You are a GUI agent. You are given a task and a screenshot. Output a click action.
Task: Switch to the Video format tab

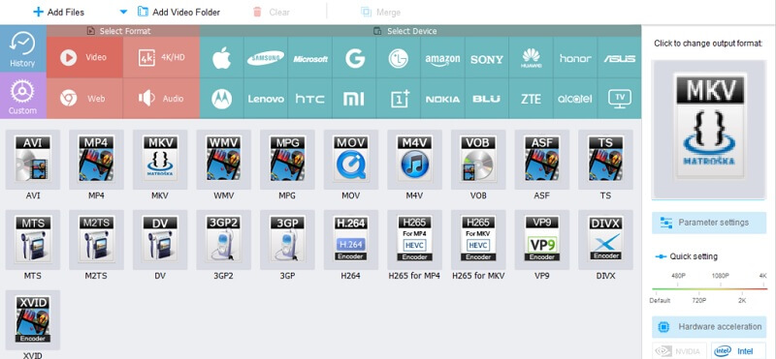pyautogui.click(x=84, y=57)
